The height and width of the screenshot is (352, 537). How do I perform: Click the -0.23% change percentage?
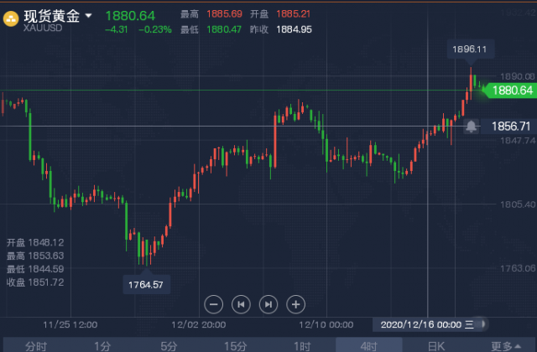point(155,30)
